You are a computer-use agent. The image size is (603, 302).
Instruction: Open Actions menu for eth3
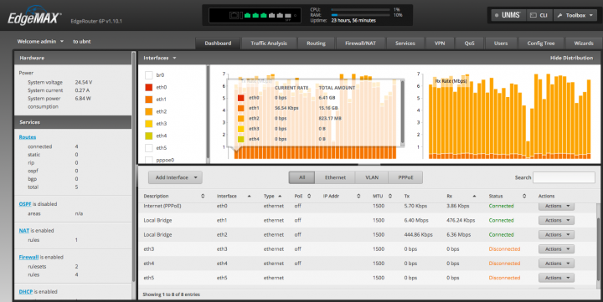tap(556, 249)
